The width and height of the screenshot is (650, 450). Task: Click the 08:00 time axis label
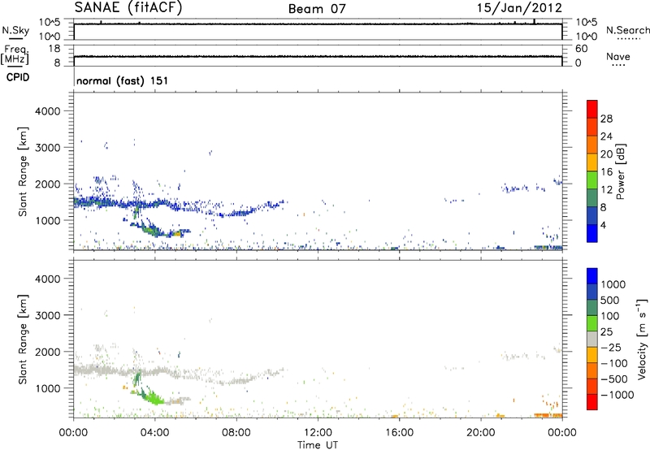click(x=236, y=433)
